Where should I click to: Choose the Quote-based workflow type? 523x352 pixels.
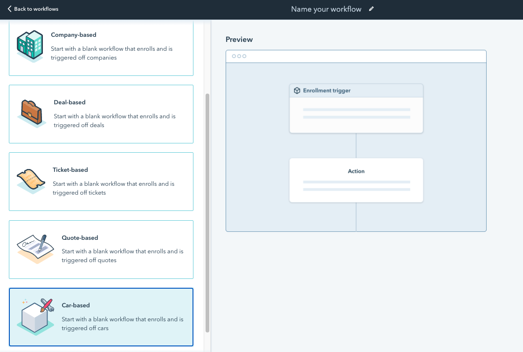[x=101, y=249]
